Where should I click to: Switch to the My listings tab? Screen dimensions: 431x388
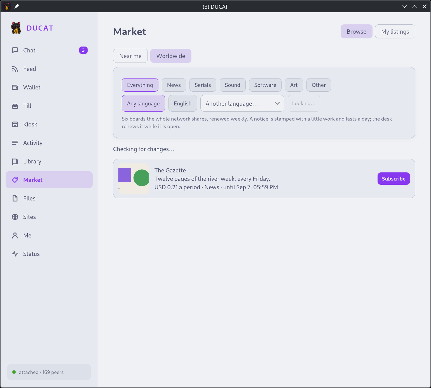[x=395, y=31]
